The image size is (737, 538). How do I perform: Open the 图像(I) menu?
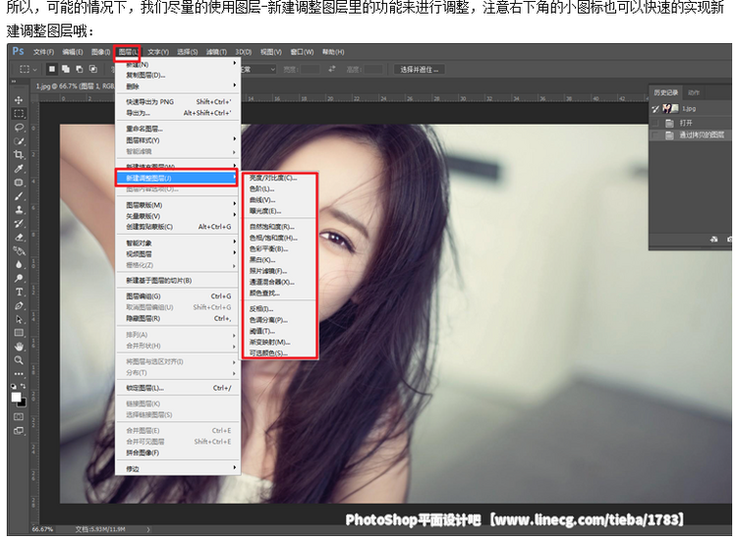pos(100,52)
